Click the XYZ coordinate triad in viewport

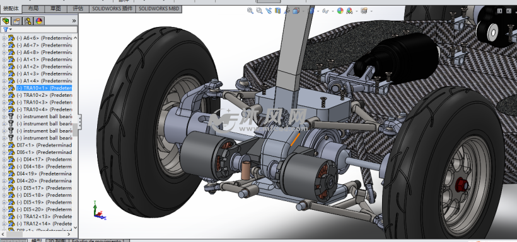[99, 210]
